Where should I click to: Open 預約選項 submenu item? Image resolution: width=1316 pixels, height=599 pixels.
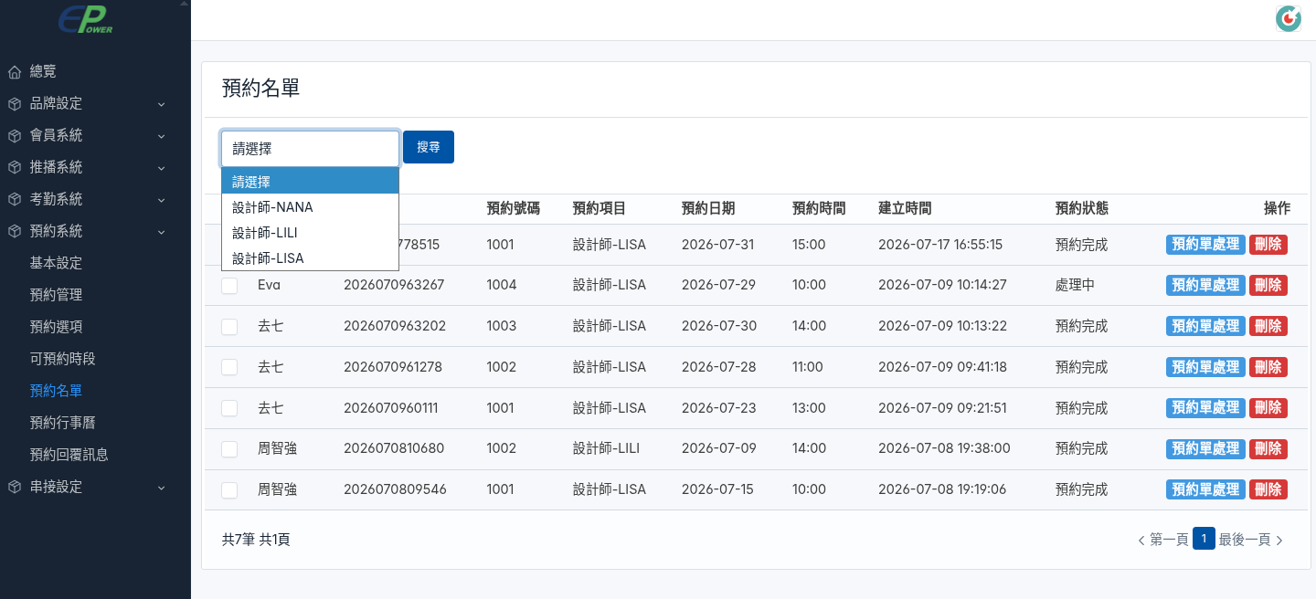pyautogui.click(x=56, y=327)
